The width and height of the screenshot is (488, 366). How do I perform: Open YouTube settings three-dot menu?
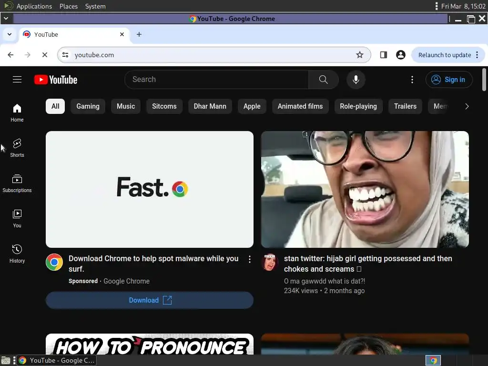(x=412, y=80)
